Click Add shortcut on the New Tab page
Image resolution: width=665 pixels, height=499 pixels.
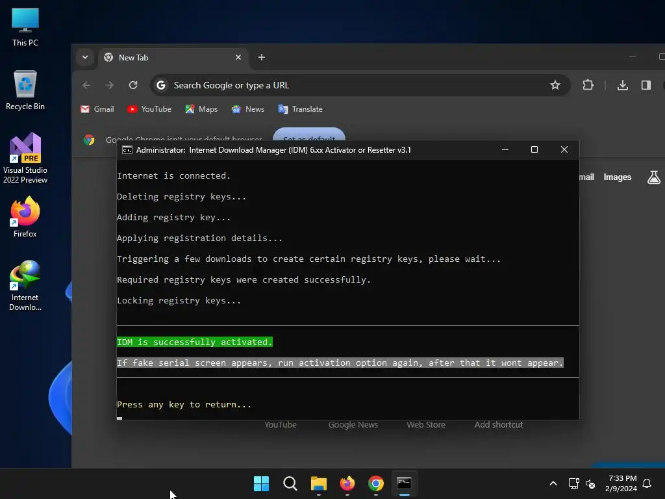[x=498, y=425]
